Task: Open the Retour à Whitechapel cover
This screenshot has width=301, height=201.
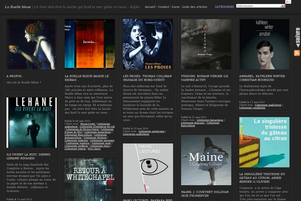Action: (90, 179)
